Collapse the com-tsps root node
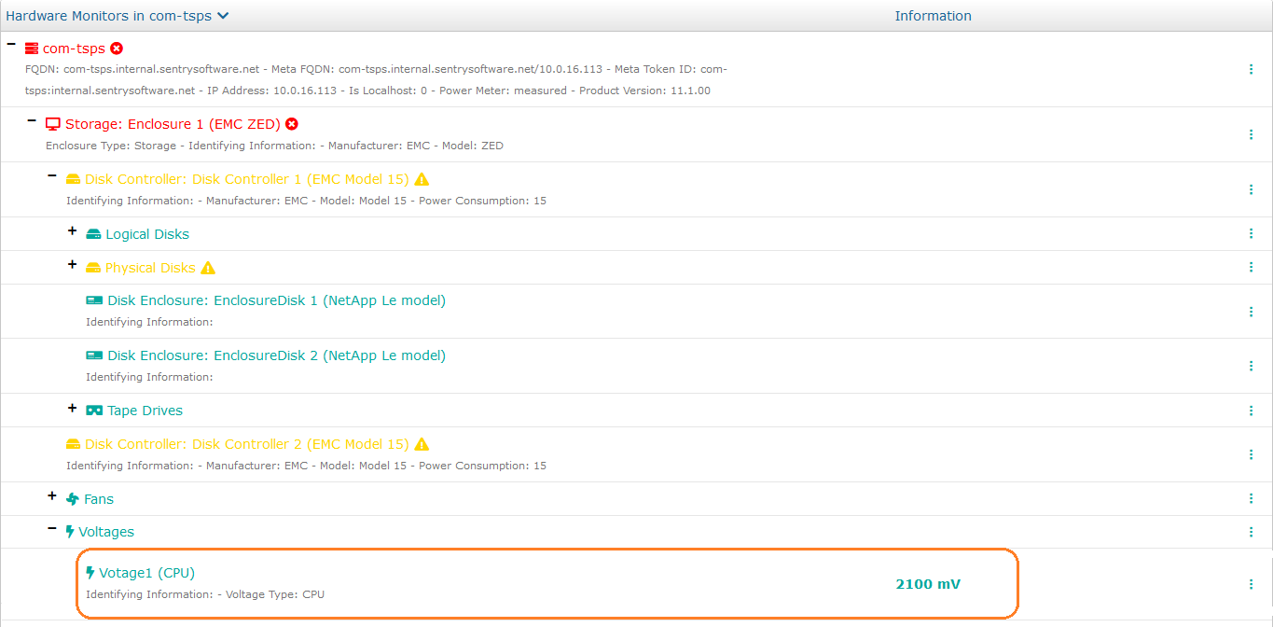 [x=11, y=44]
